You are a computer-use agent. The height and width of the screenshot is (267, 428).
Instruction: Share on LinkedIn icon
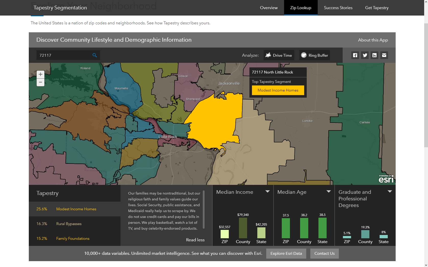374,55
